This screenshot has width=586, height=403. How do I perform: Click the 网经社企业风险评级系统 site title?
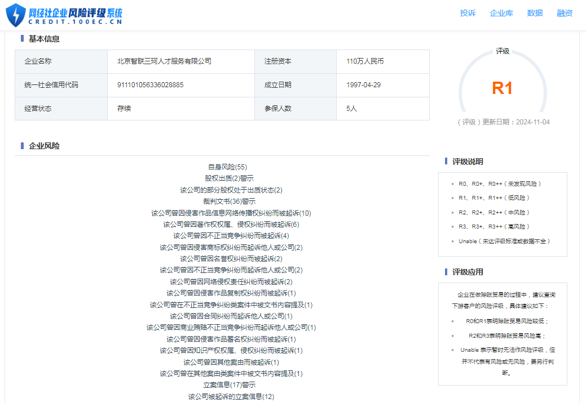[76, 13]
